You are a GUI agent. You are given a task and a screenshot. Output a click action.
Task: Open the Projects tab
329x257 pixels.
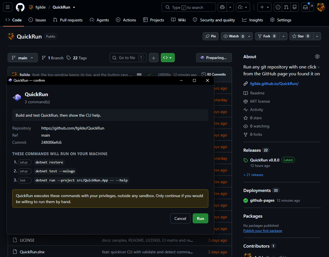click(x=154, y=20)
